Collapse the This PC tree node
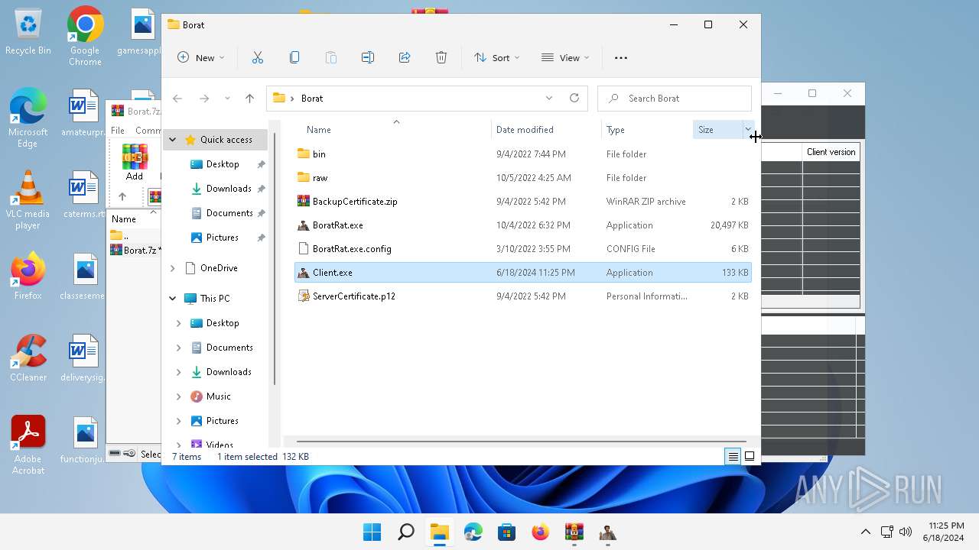This screenshot has height=550, width=979. tap(173, 299)
